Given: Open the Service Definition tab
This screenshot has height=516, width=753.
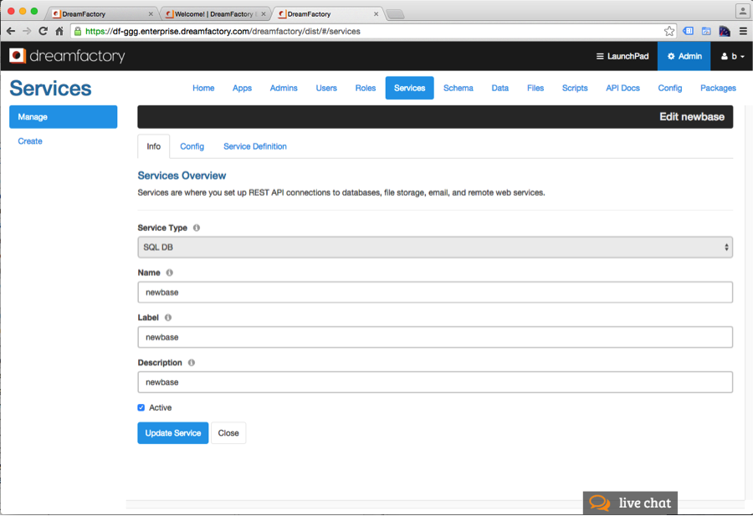Looking at the screenshot, I should tap(254, 146).
